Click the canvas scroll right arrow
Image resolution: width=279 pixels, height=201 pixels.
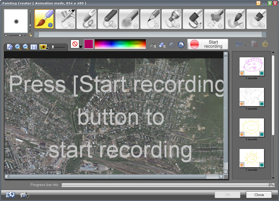point(221,177)
